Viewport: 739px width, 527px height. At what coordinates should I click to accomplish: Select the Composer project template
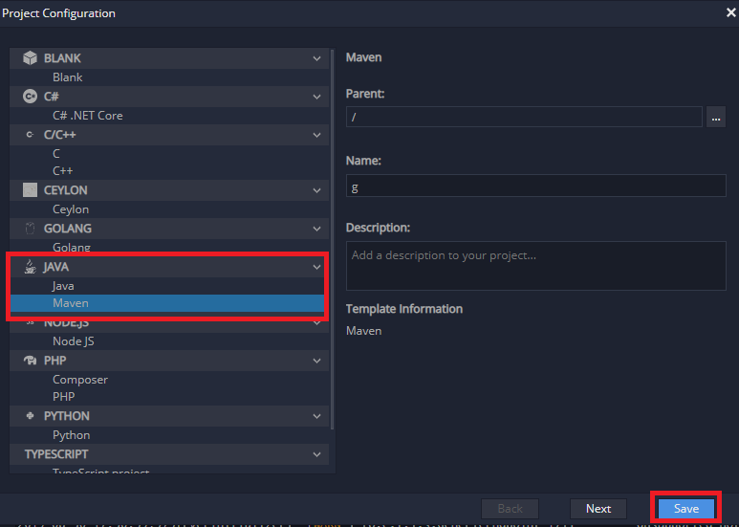[169, 380]
